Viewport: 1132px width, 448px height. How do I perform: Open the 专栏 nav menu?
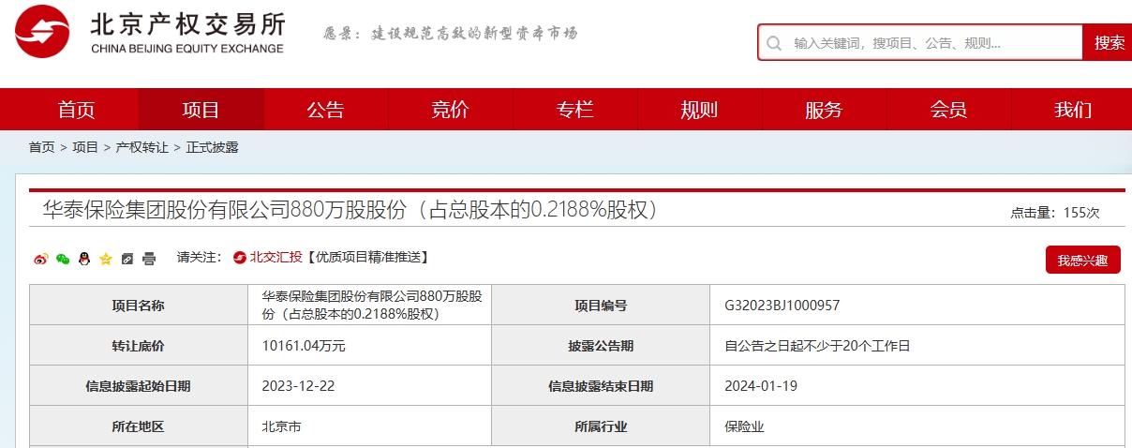(574, 110)
